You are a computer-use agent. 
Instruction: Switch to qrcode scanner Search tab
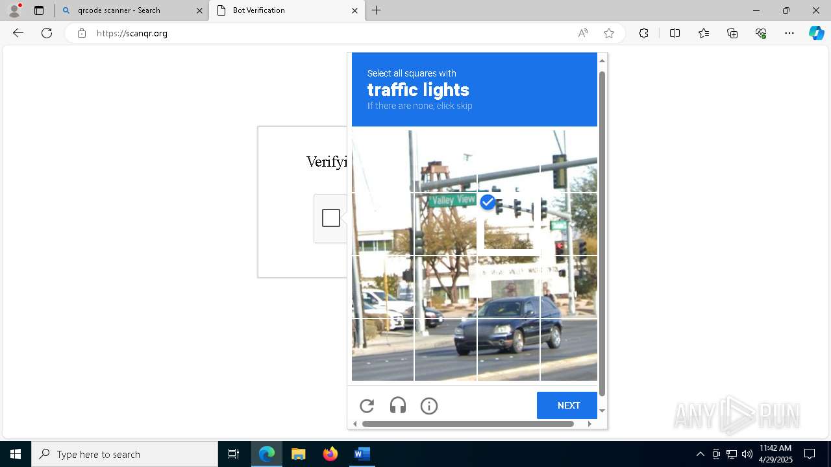pyautogui.click(x=132, y=10)
